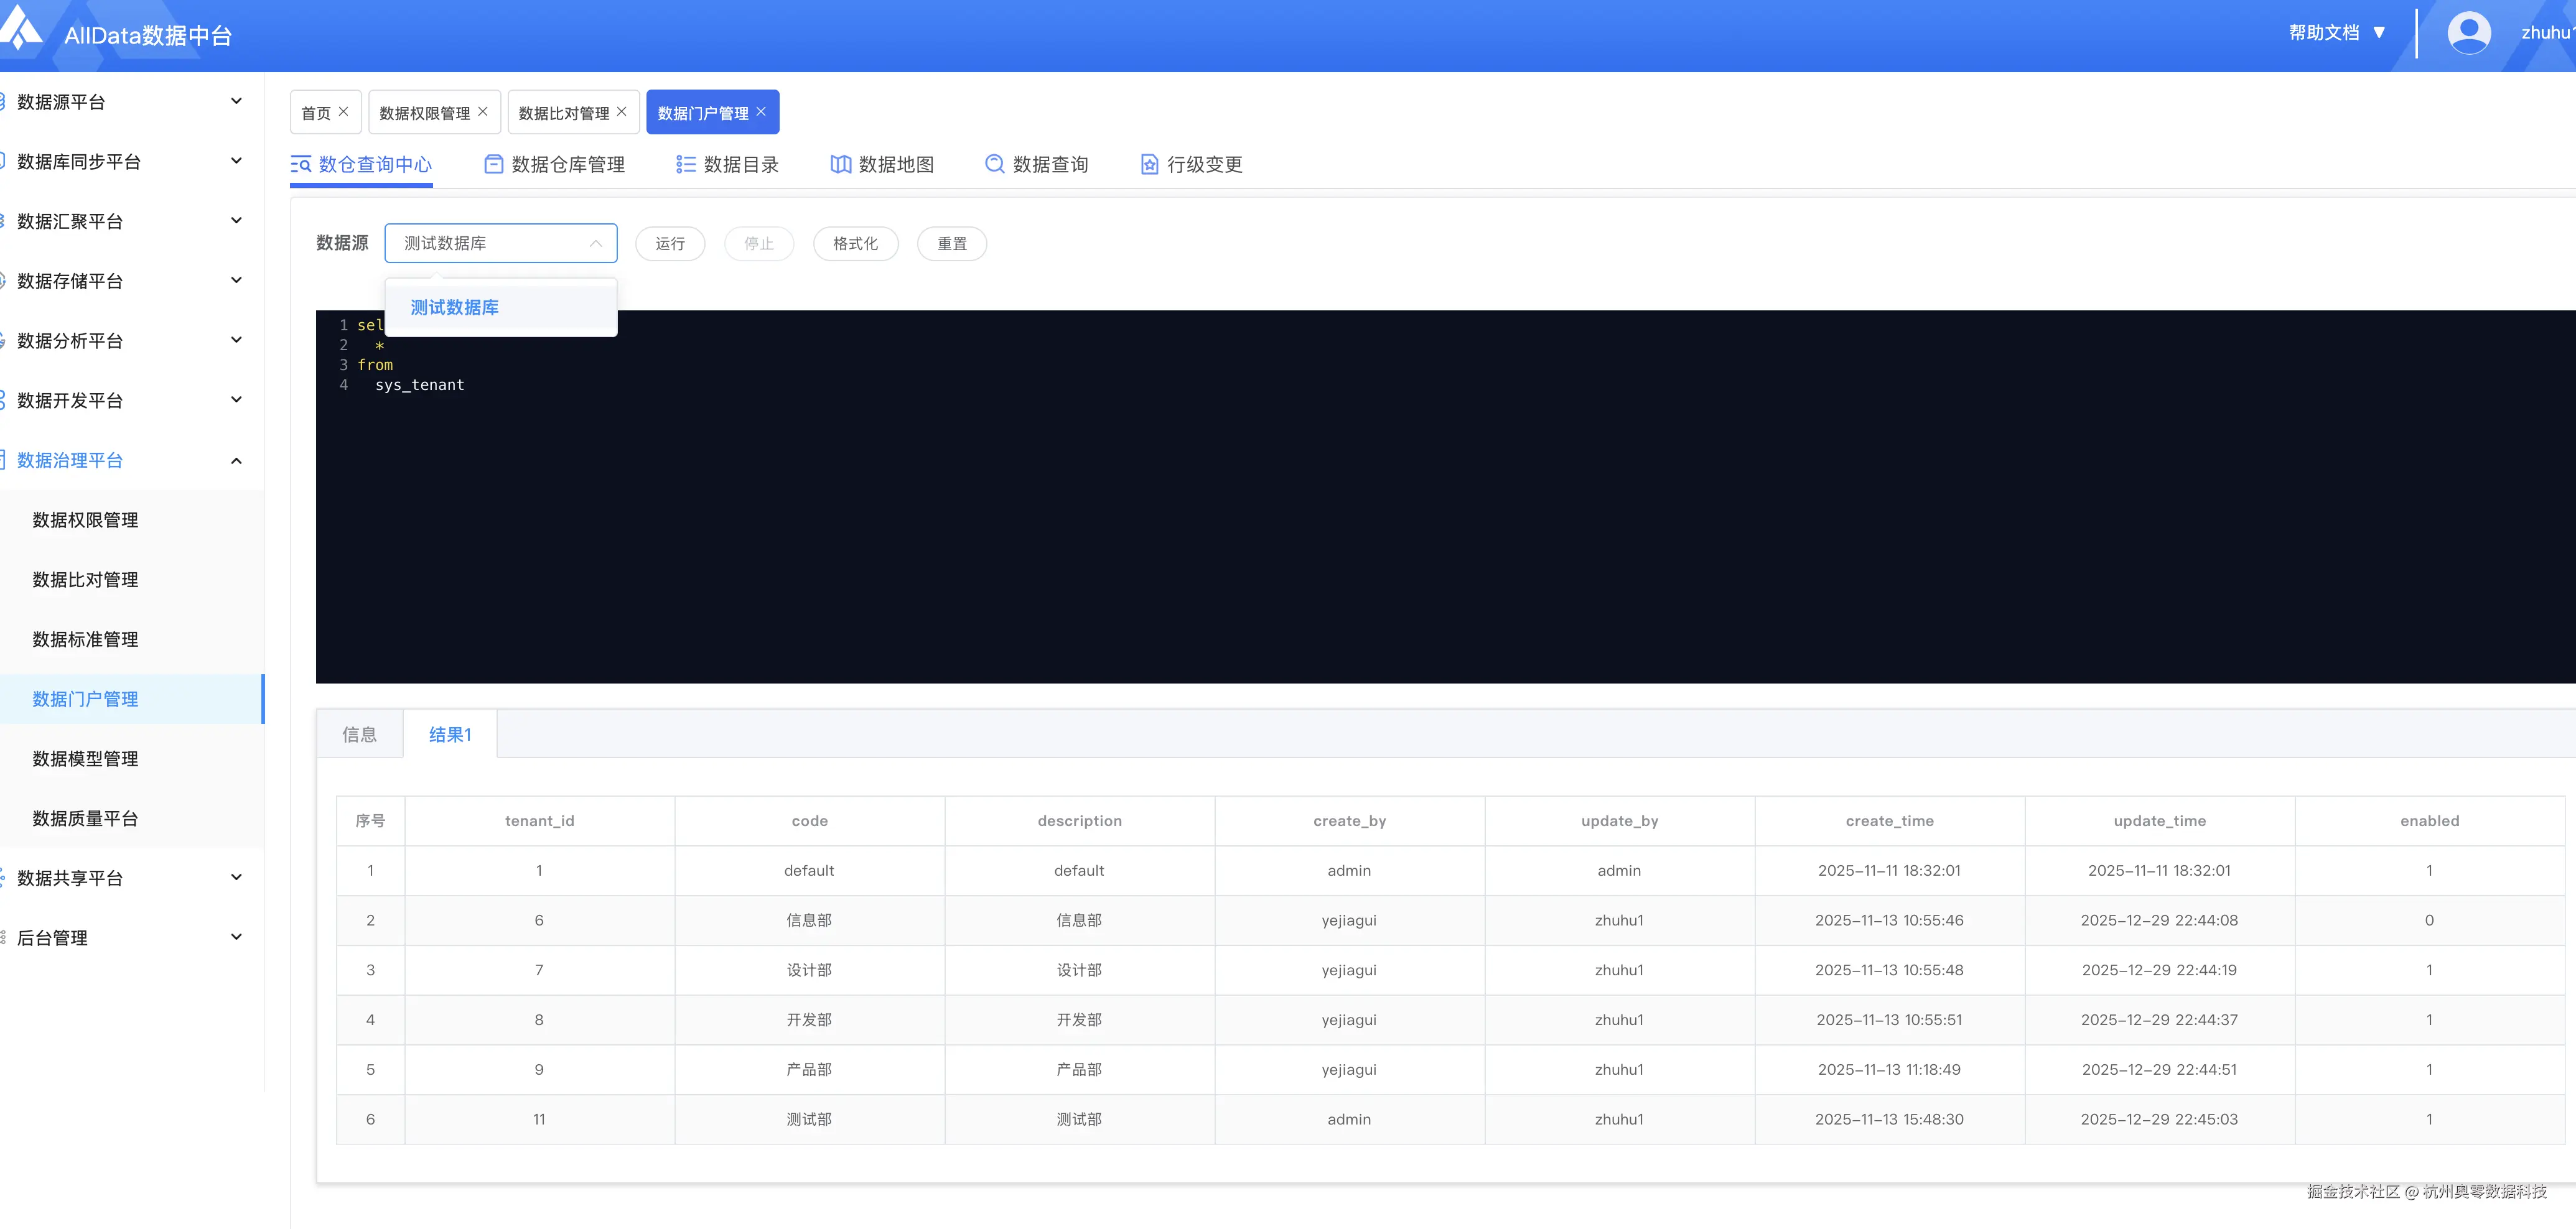Click the 2025-11-13 11:18:49 cell
Image resolution: width=2576 pixels, height=1229 pixels.
pos(1890,1069)
